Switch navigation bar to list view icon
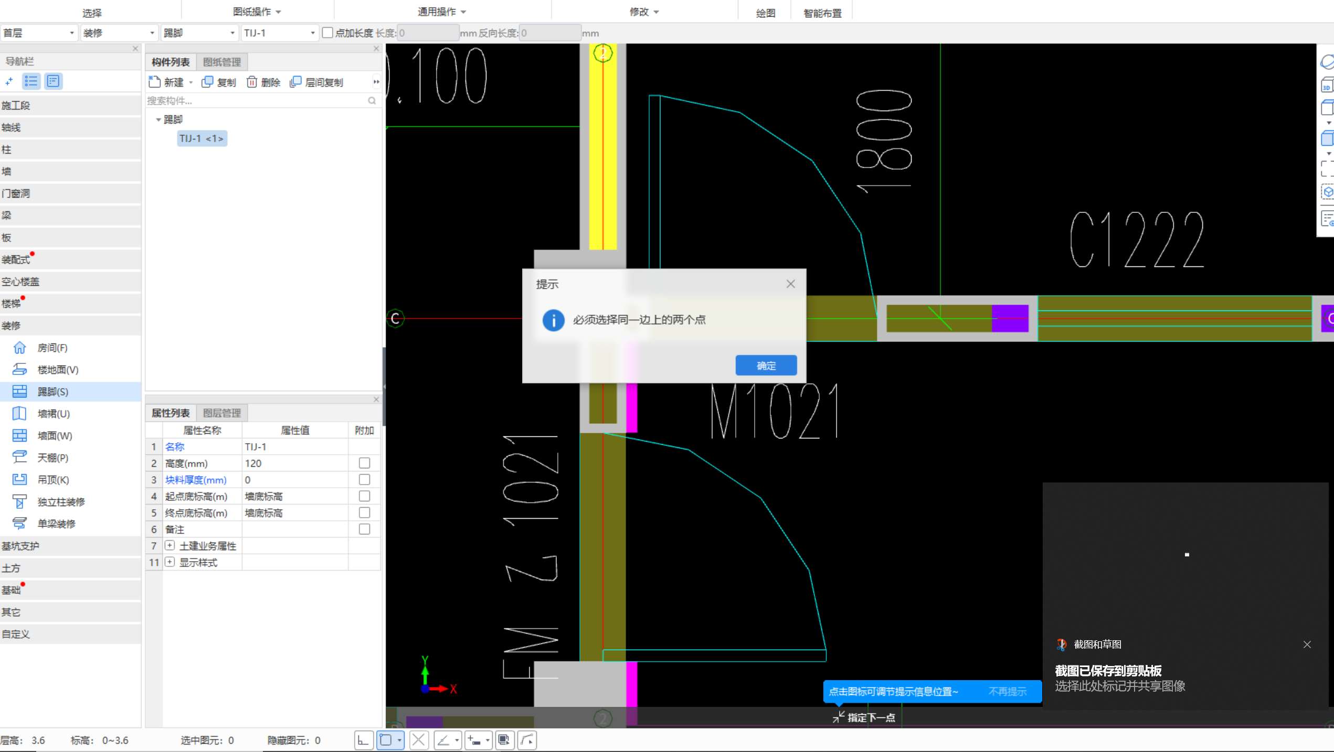Viewport: 1334px width, 752px height. coord(31,81)
